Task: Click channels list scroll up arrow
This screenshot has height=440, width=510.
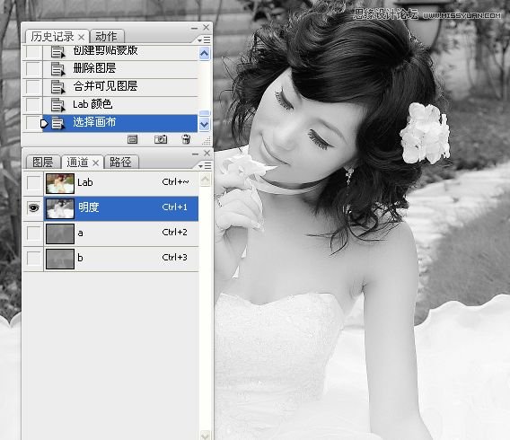Action: pos(205,180)
